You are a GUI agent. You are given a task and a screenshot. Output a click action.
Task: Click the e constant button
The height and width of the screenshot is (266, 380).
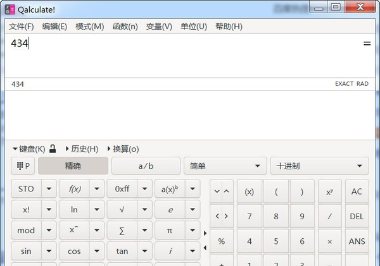170,209
